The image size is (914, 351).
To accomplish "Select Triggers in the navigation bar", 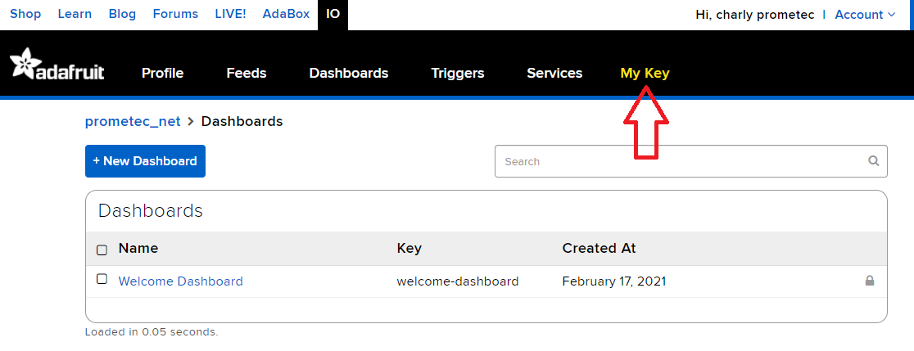I will tap(458, 73).
